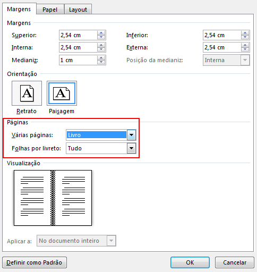Screen dimensions: 257x272
Task: Decrease the Interna margin value
Action: 101,49
